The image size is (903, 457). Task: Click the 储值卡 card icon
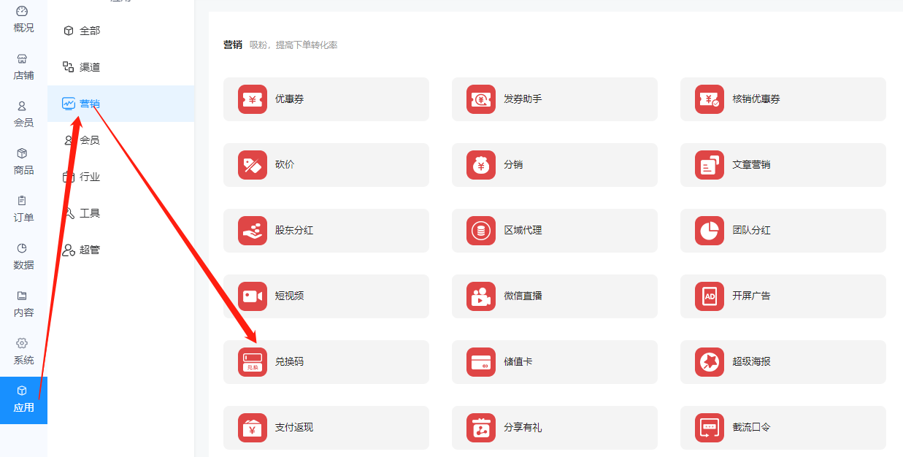481,362
